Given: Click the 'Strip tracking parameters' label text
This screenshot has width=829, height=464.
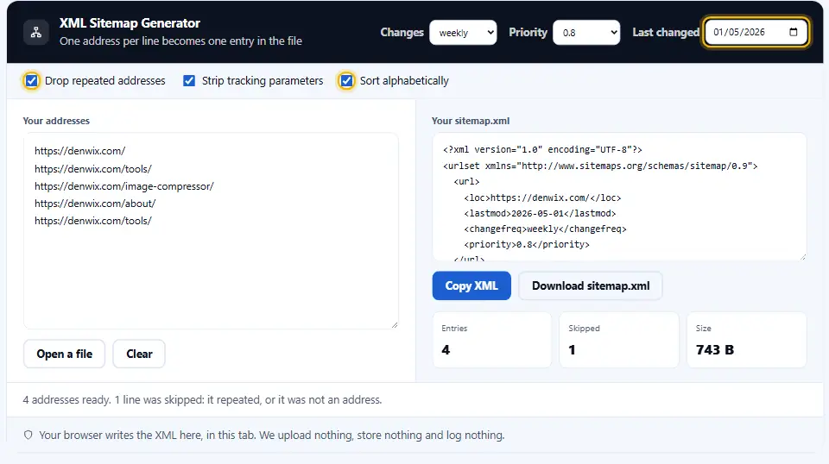Looking at the screenshot, I should (263, 81).
